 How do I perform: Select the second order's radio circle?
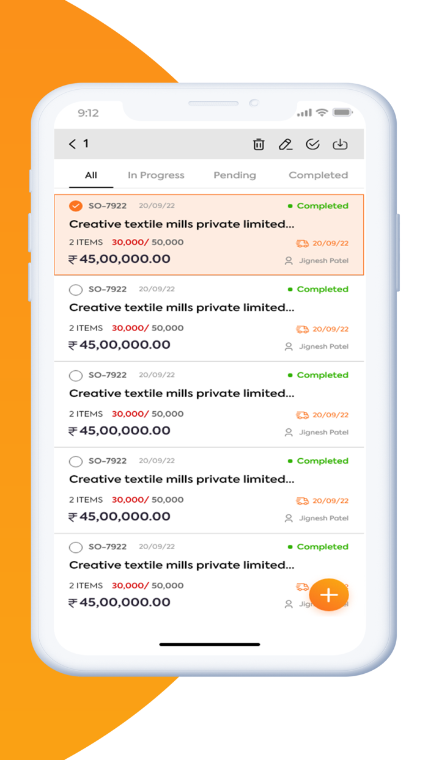click(x=76, y=290)
